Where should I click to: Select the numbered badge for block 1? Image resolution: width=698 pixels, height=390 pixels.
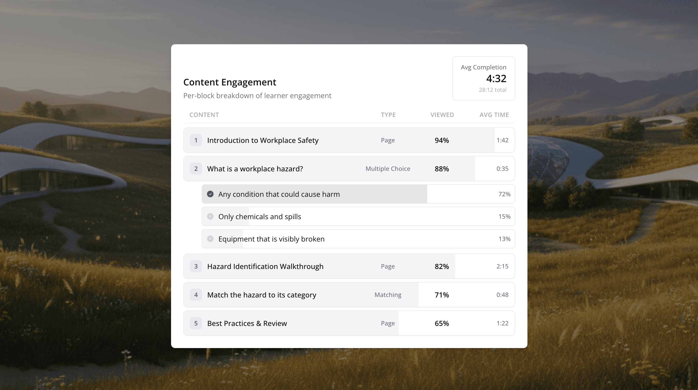196,140
